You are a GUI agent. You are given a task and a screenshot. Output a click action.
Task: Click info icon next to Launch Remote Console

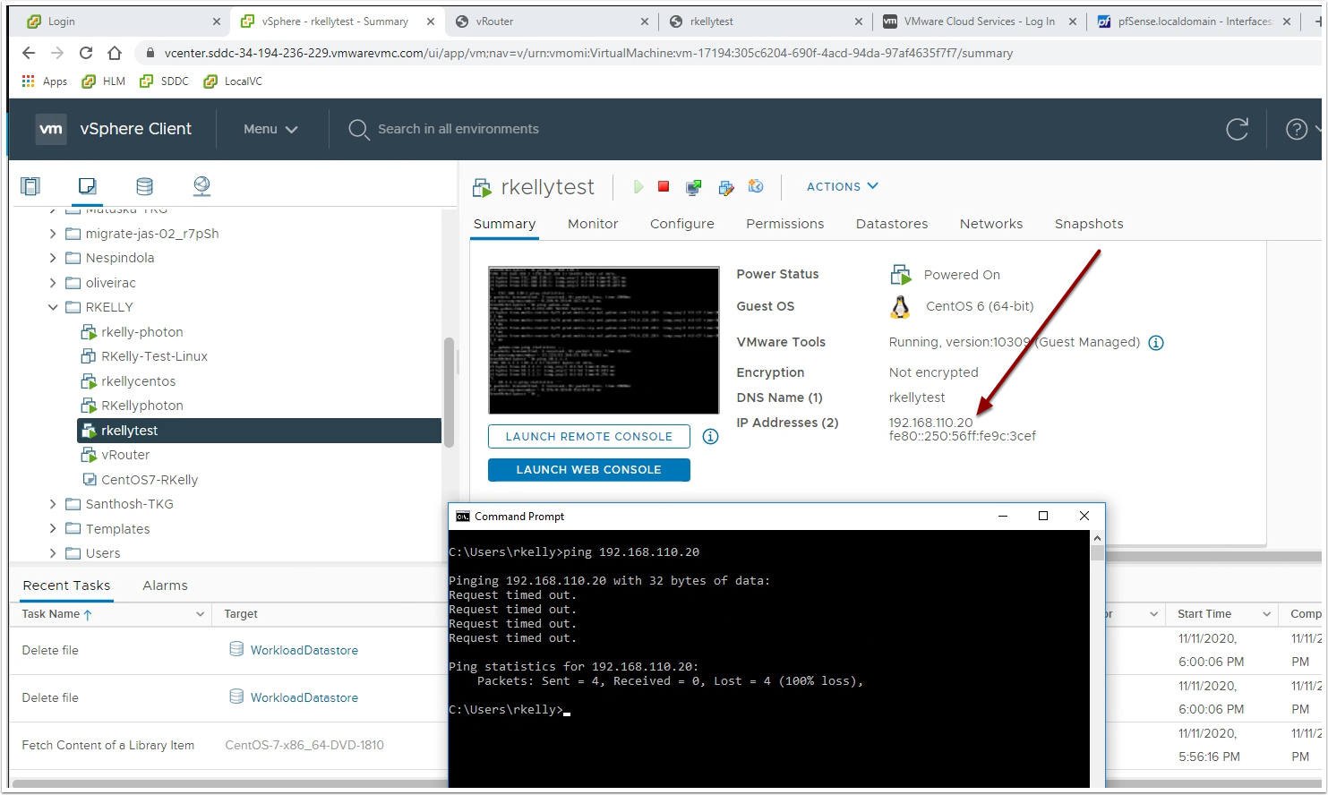click(x=710, y=437)
